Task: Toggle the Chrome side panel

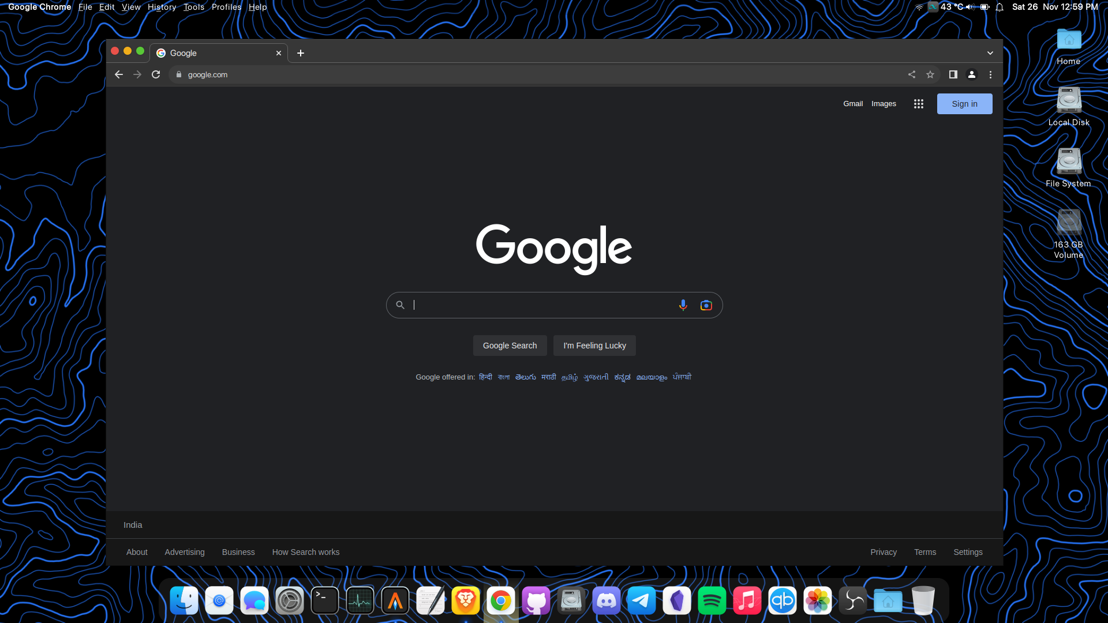Action: point(953,74)
